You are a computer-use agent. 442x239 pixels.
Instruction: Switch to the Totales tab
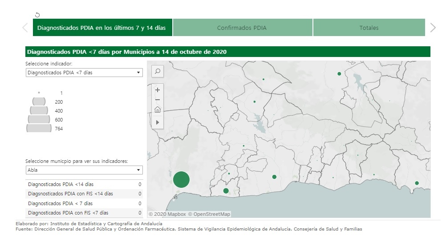coord(369,28)
